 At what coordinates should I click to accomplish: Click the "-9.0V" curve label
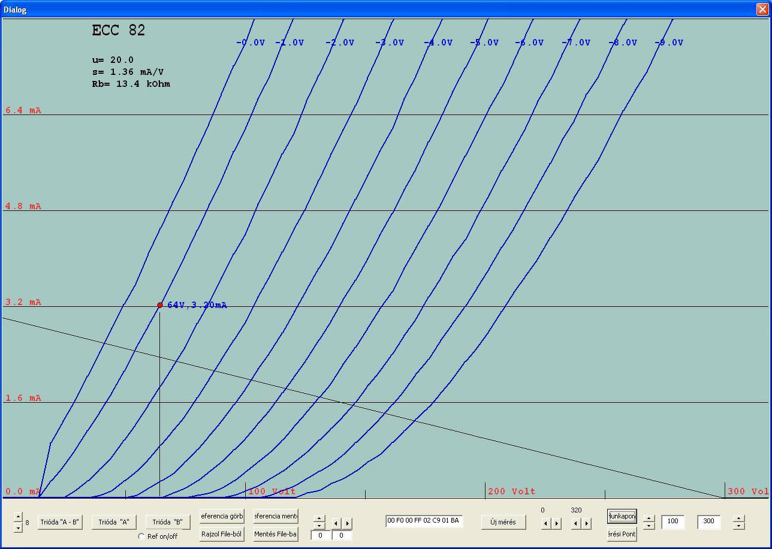[669, 43]
